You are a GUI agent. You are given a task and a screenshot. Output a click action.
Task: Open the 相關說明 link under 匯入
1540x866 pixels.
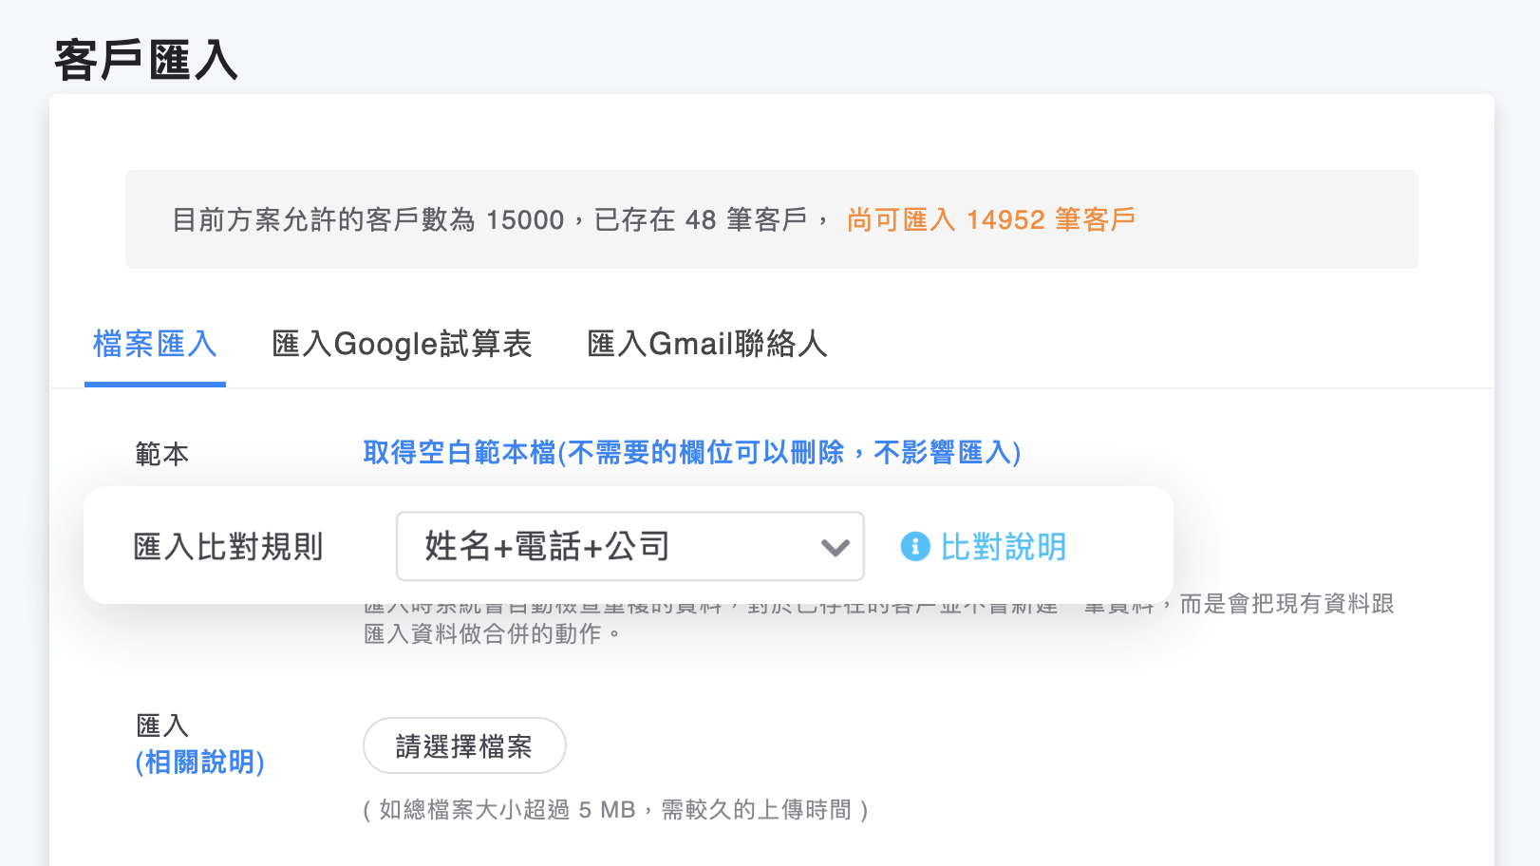197,762
